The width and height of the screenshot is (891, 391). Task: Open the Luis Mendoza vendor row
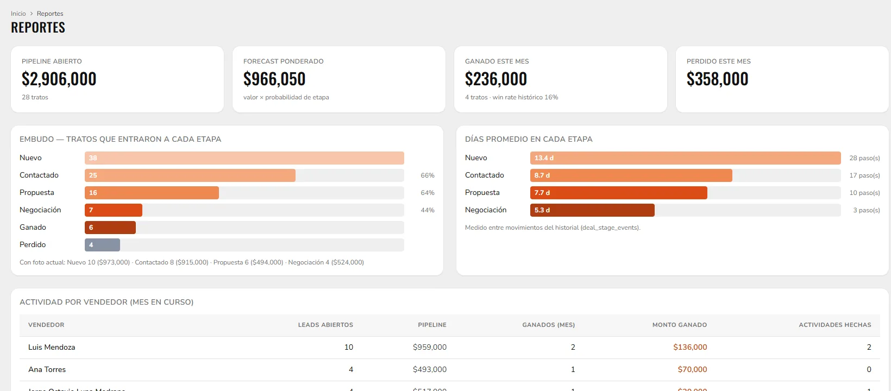pyautogui.click(x=450, y=347)
